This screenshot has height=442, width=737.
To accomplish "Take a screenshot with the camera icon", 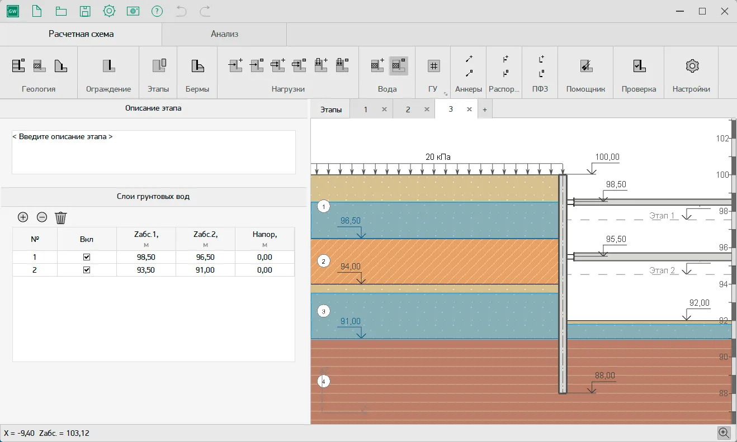I will (x=133, y=11).
